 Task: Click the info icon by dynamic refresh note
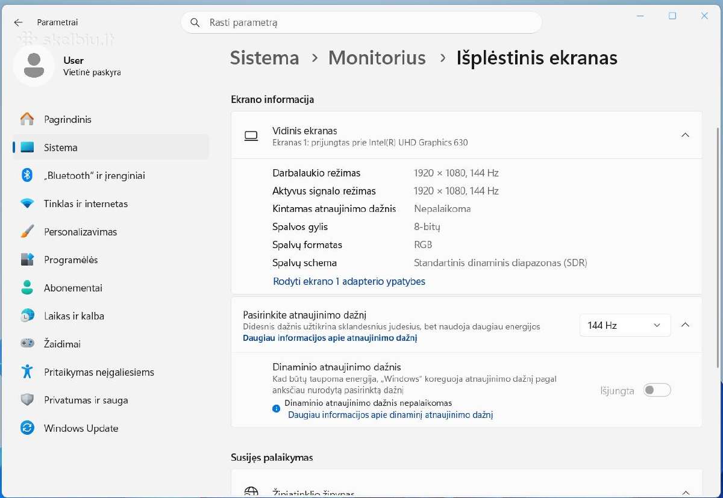[x=277, y=408]
